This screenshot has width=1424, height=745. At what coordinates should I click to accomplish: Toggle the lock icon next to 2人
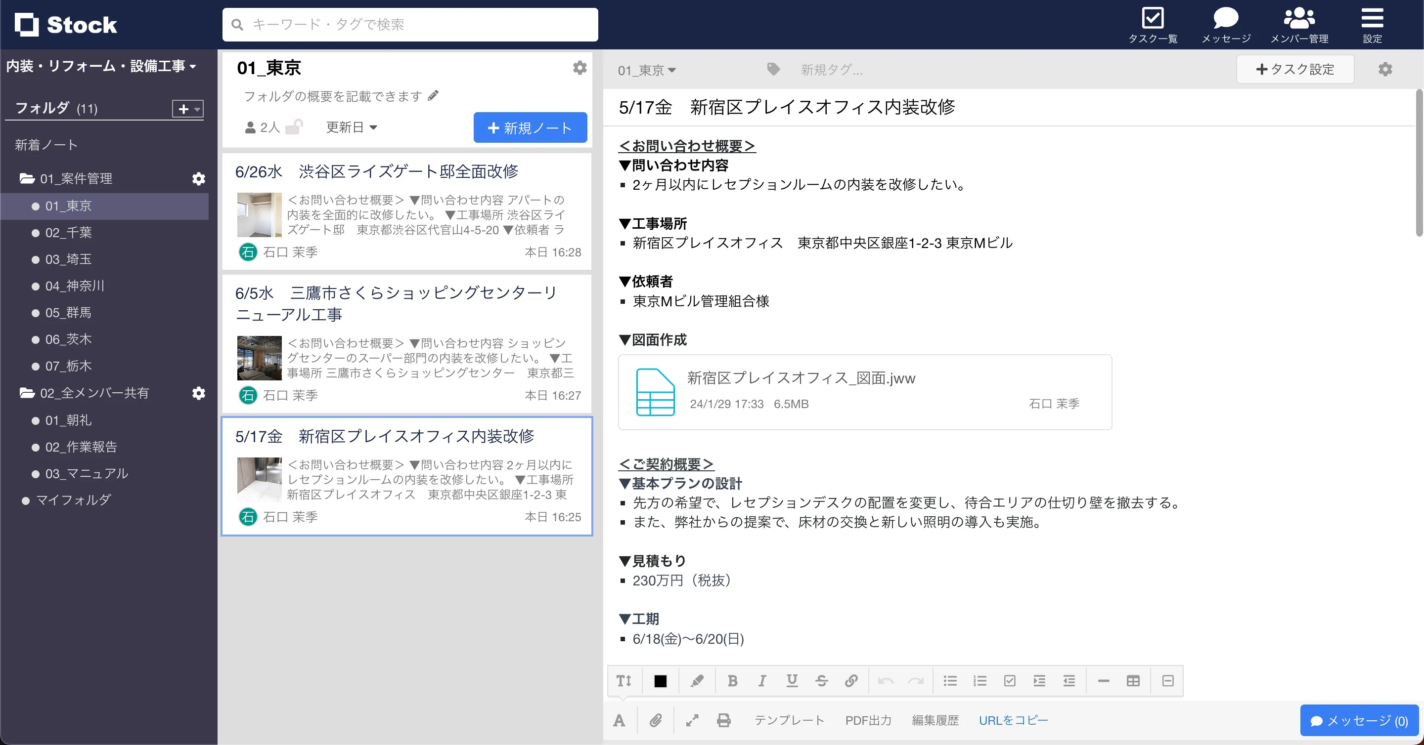pyautogui.click(x=295, y=126)
